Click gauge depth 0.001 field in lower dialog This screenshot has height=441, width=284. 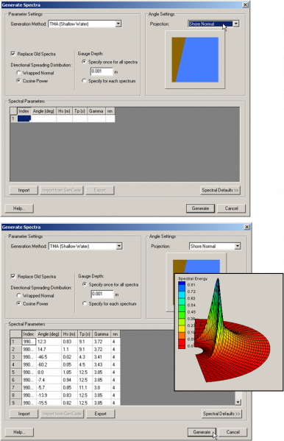[102, 294]
